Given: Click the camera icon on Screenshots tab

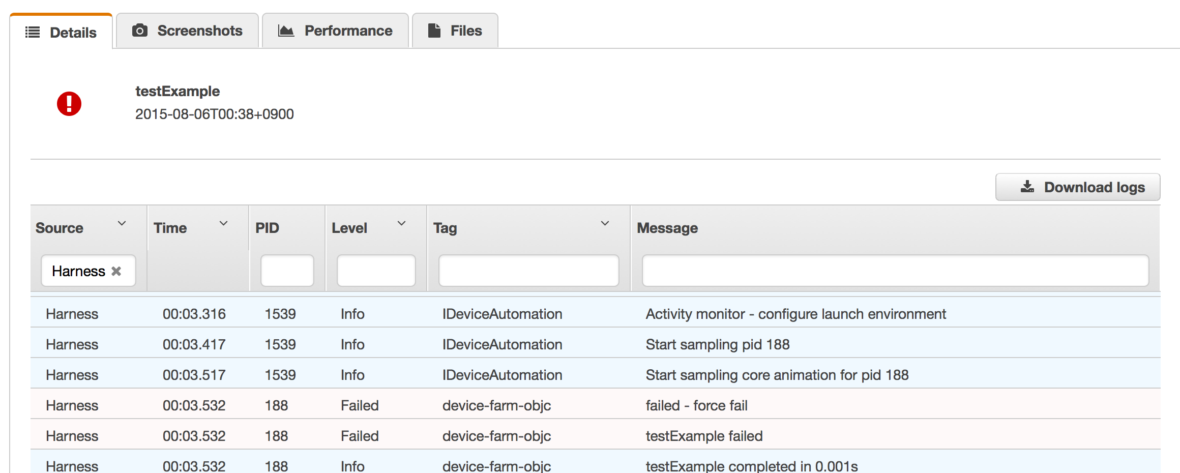Looking at the screenshot, I should pos(140,31).
